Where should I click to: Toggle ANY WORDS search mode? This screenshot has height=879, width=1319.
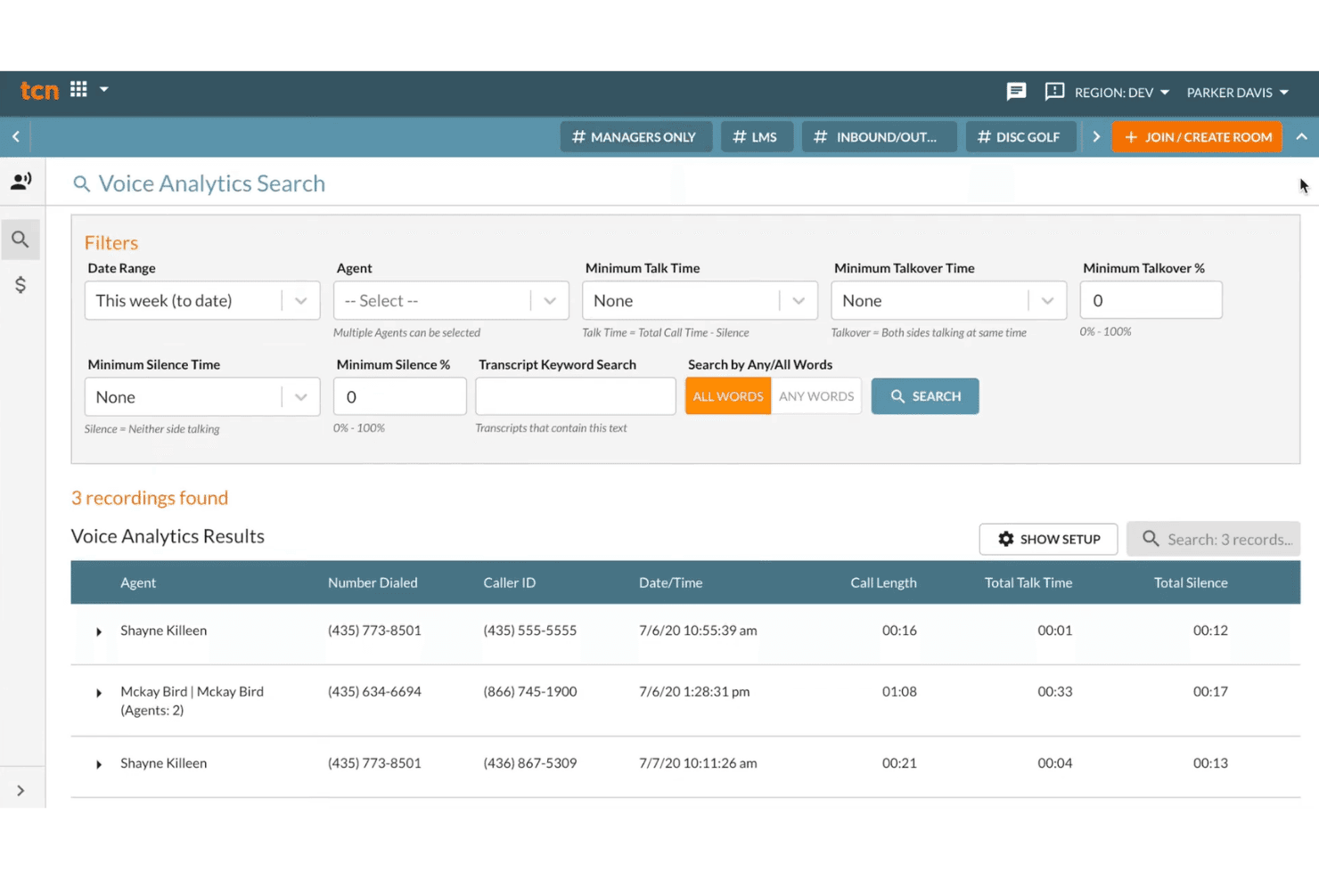(816, 396)
